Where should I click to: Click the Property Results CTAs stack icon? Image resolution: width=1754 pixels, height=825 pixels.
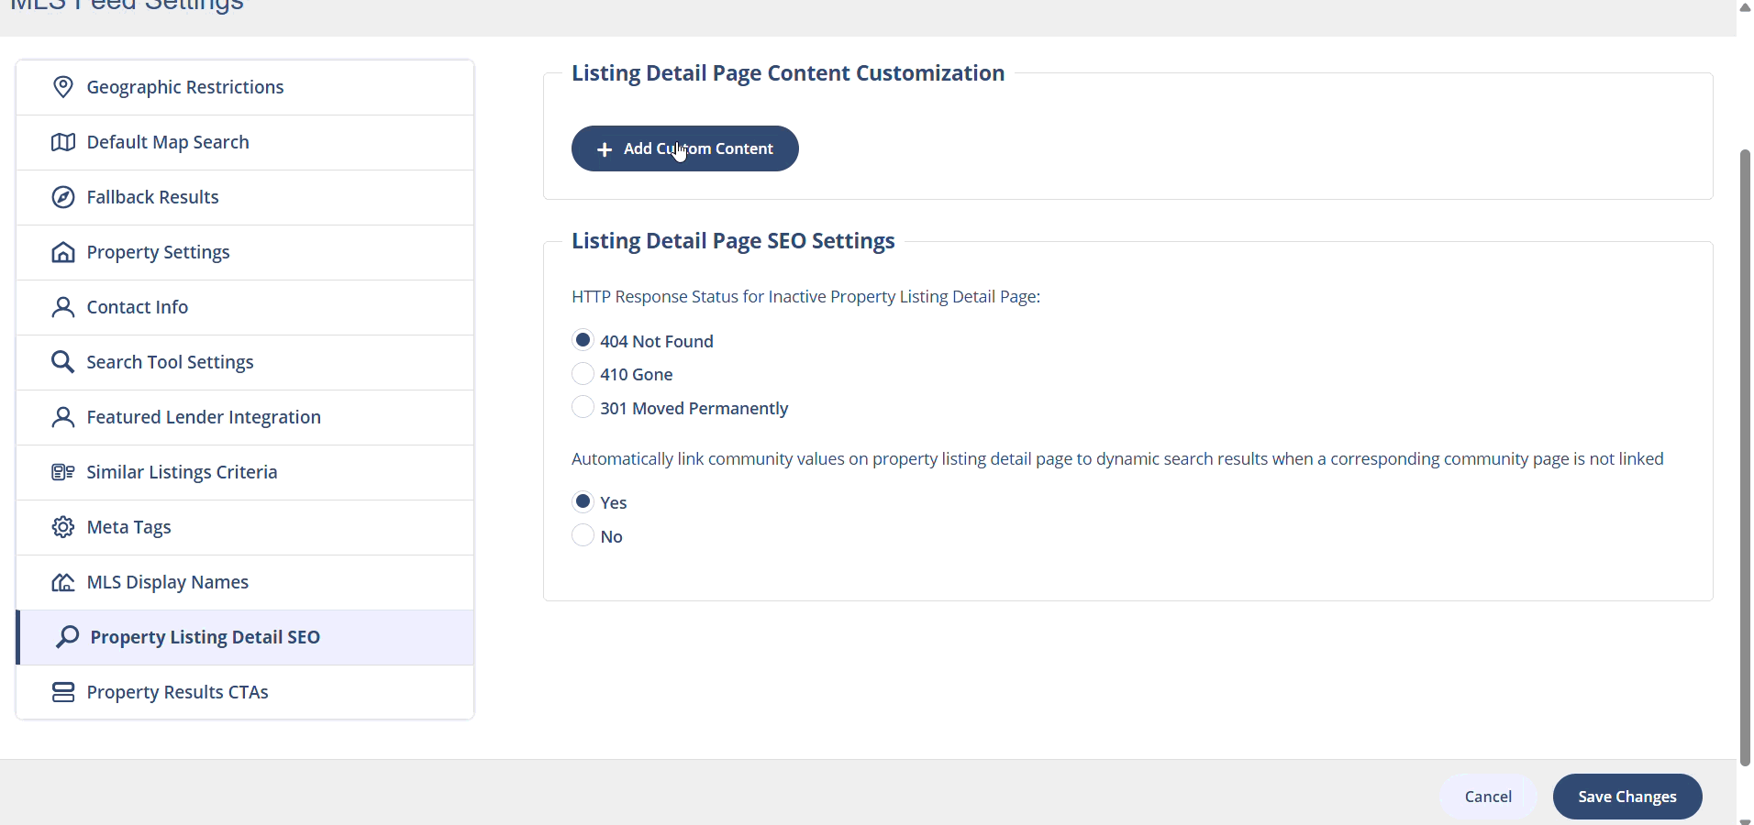(x=62, y=692)
